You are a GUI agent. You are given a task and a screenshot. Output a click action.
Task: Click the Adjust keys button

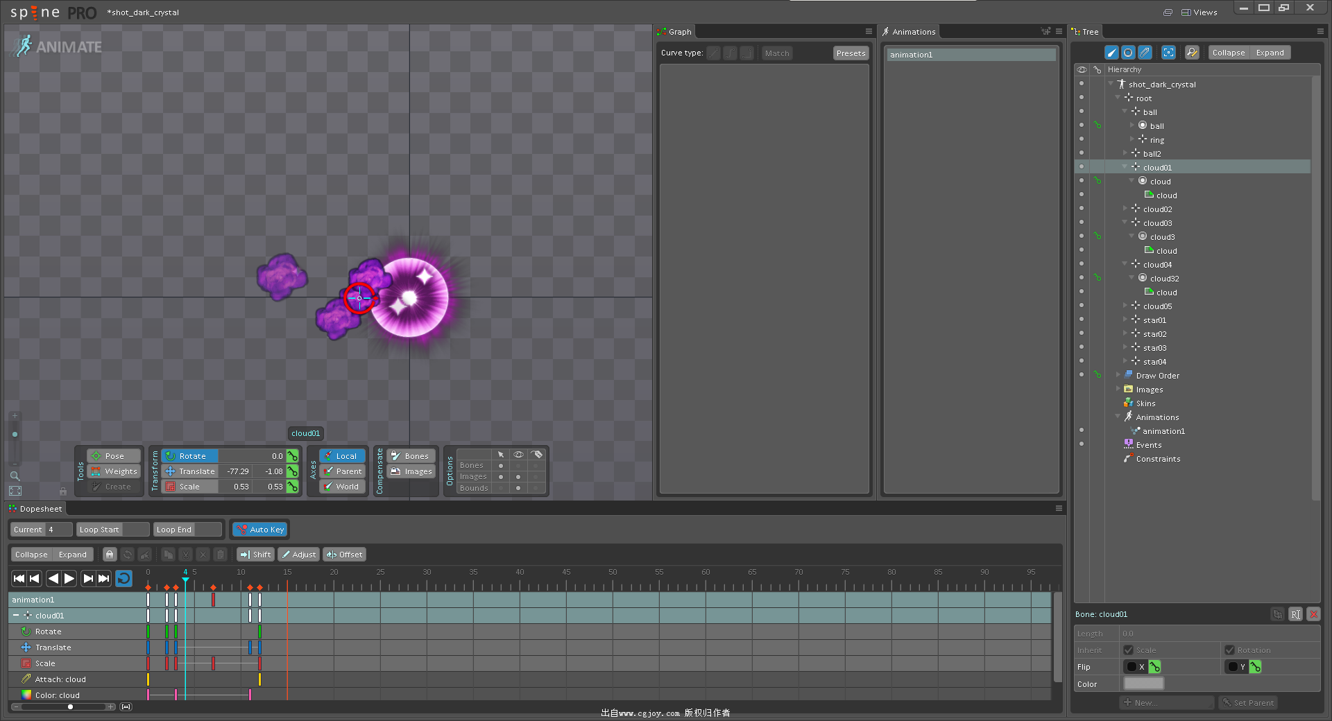[x=299, y=555]
